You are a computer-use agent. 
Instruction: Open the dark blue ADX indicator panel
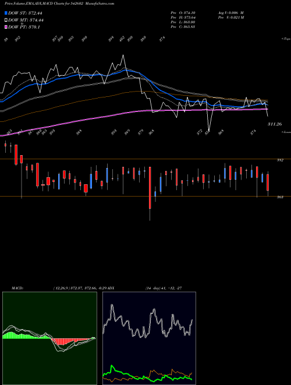tap(149, 338)
